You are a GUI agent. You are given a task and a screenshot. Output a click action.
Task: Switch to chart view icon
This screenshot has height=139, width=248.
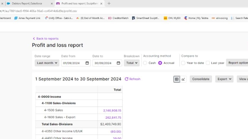pos(183,79)
